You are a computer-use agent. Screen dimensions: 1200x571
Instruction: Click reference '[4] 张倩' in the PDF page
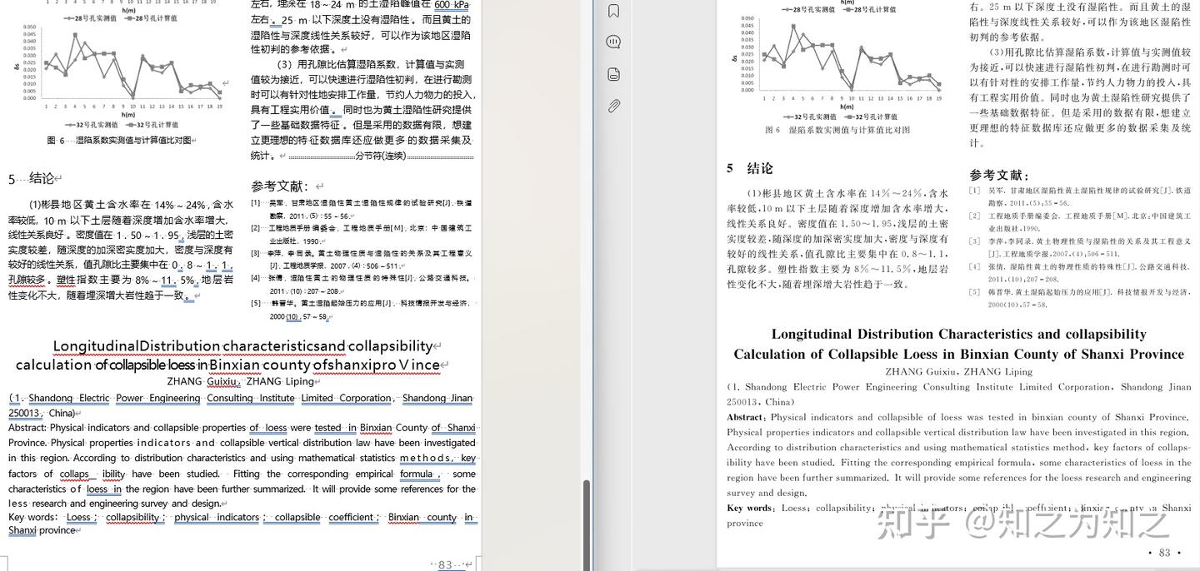(x=1080, y=272)
